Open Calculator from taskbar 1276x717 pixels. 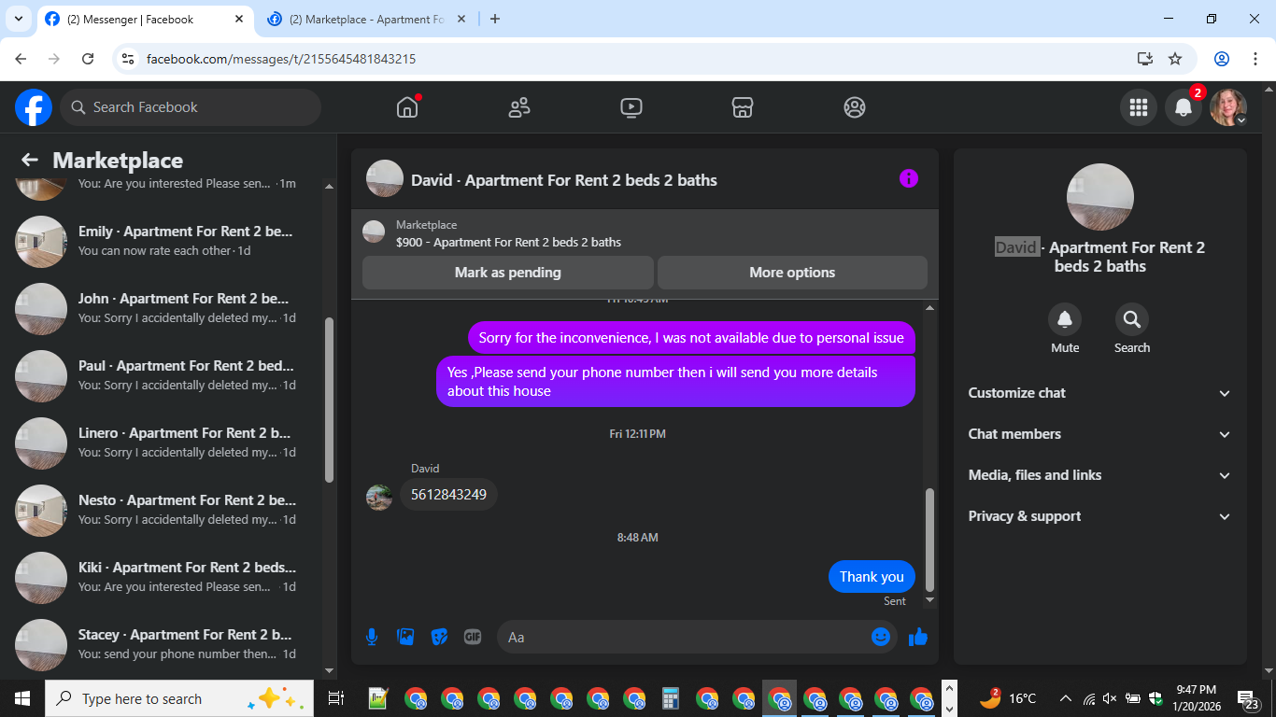[670, 698]
